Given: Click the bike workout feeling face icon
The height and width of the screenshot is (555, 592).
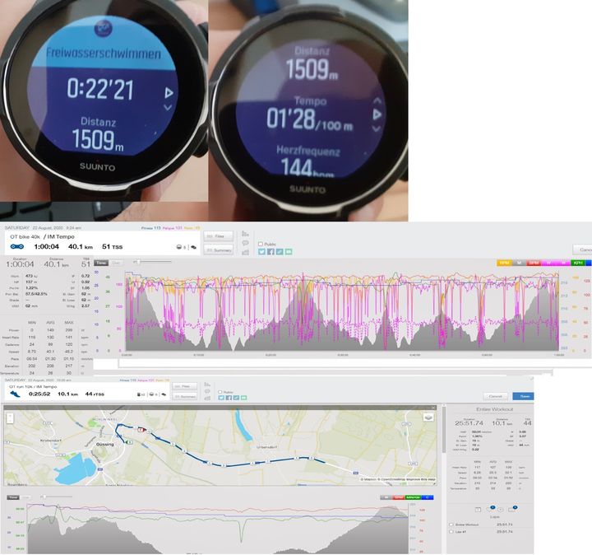Looking at the screenshot, I should click(x=179, y=247).
